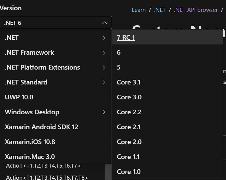The image size is (226, 180).
Task: Choose Xamarin Android SDK 12
Action: [41, 127]
